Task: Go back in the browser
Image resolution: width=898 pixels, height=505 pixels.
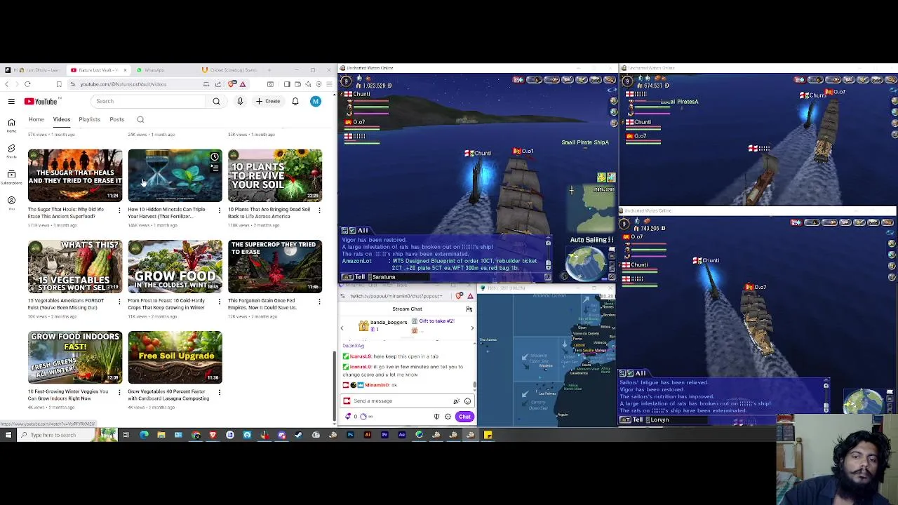Action: coord(6,84)
